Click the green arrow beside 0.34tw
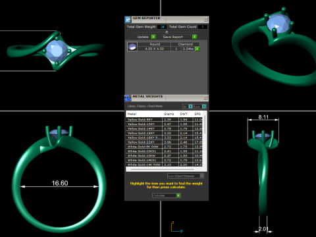Viewport: 316px width, 237px height. tap(197, 49)
